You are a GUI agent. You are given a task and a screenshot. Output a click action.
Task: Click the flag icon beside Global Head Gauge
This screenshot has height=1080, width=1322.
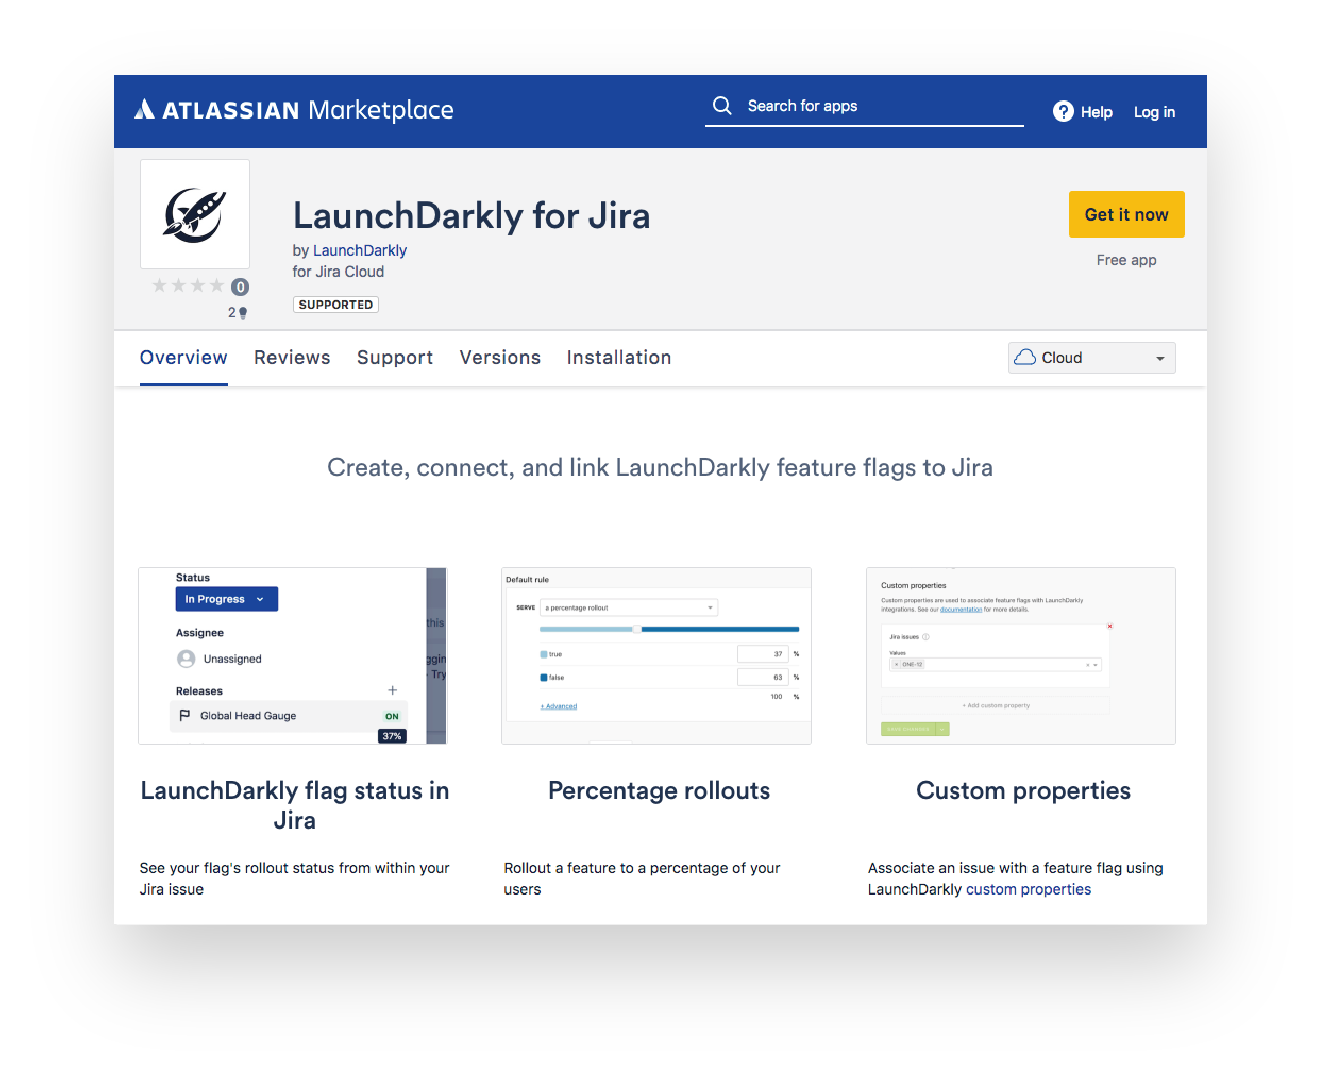pyautogui.click(x=184, y=715)
